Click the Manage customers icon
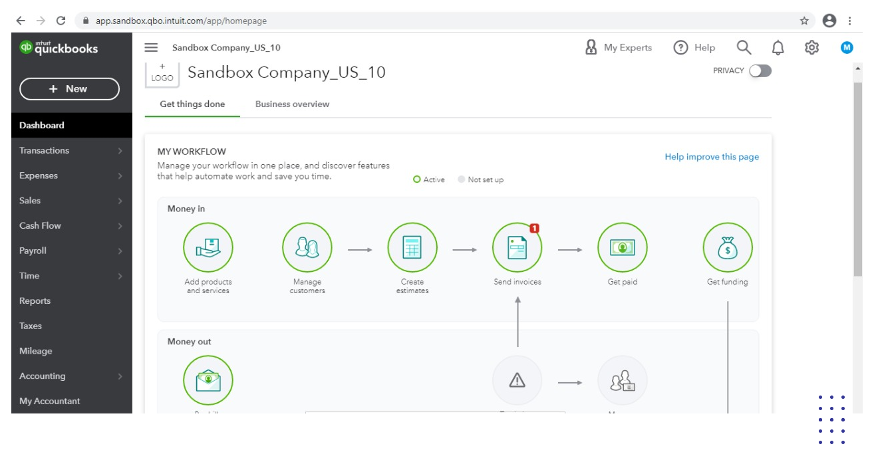872x460 pixels. (x=307, y=247)
